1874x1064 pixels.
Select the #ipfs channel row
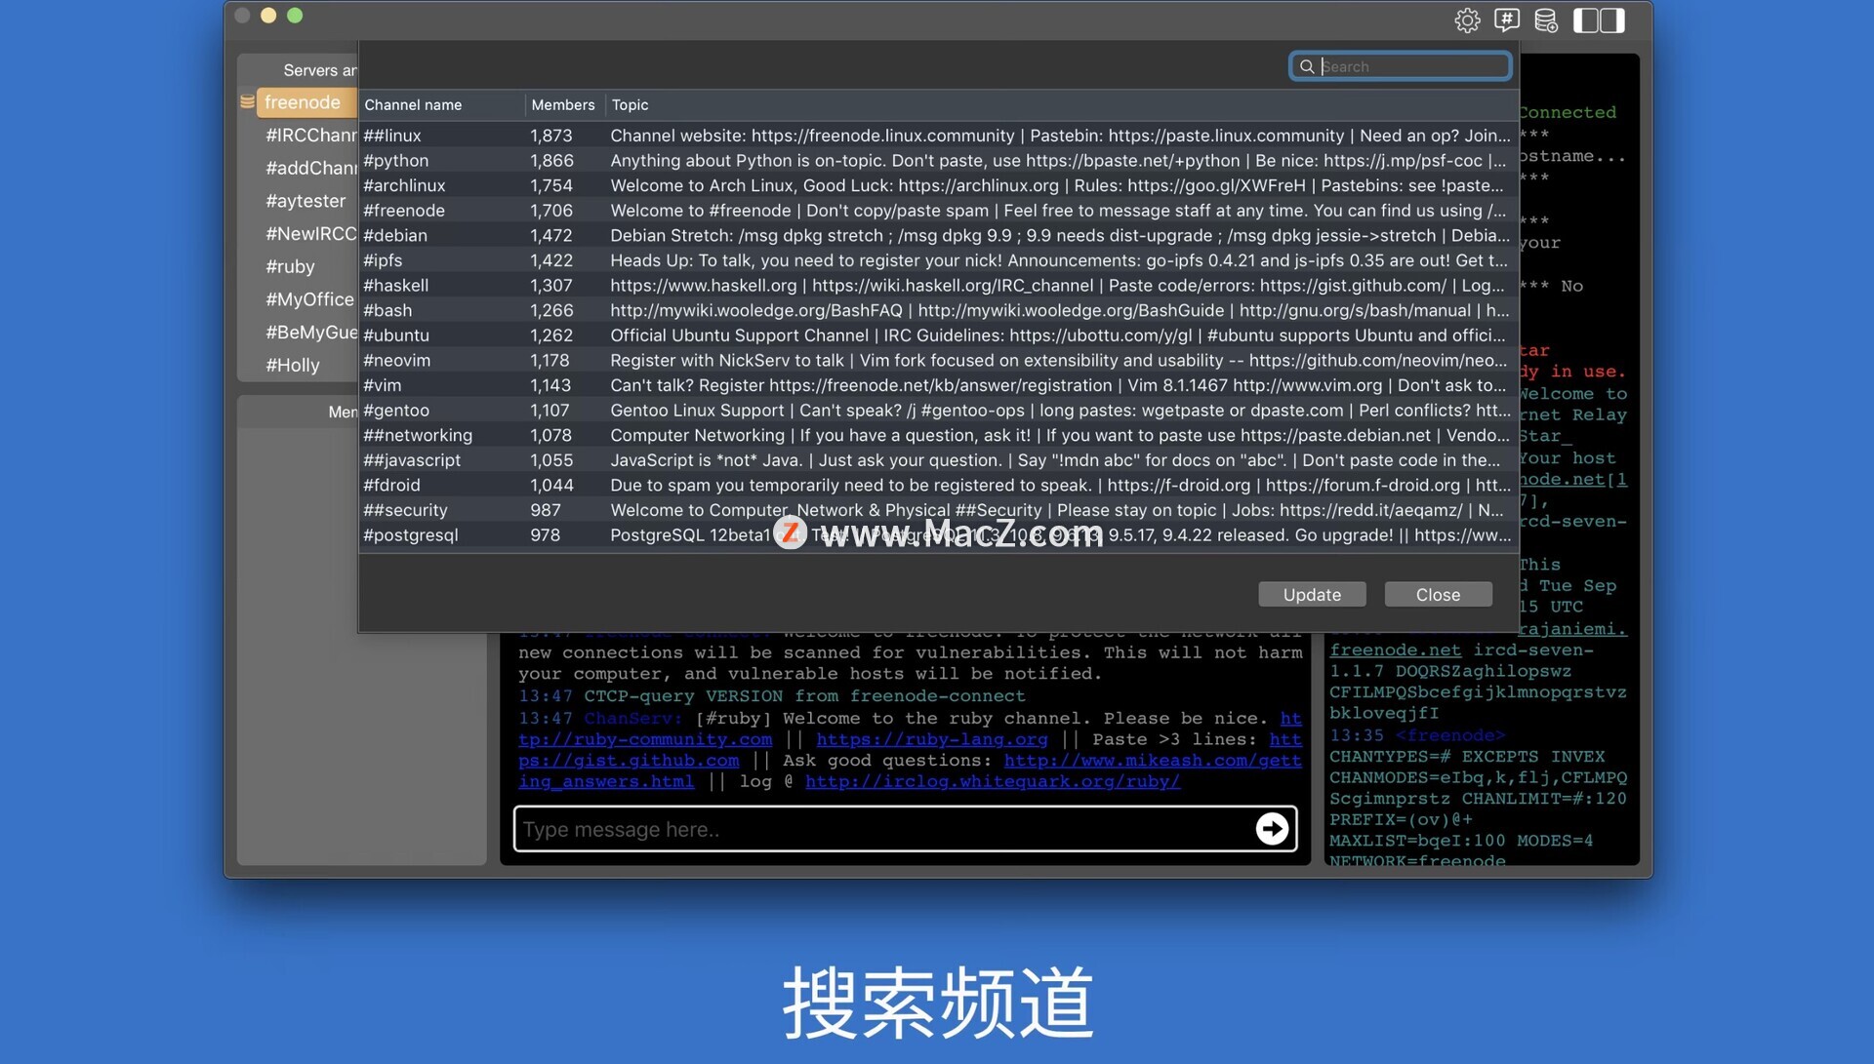(938, 260)
